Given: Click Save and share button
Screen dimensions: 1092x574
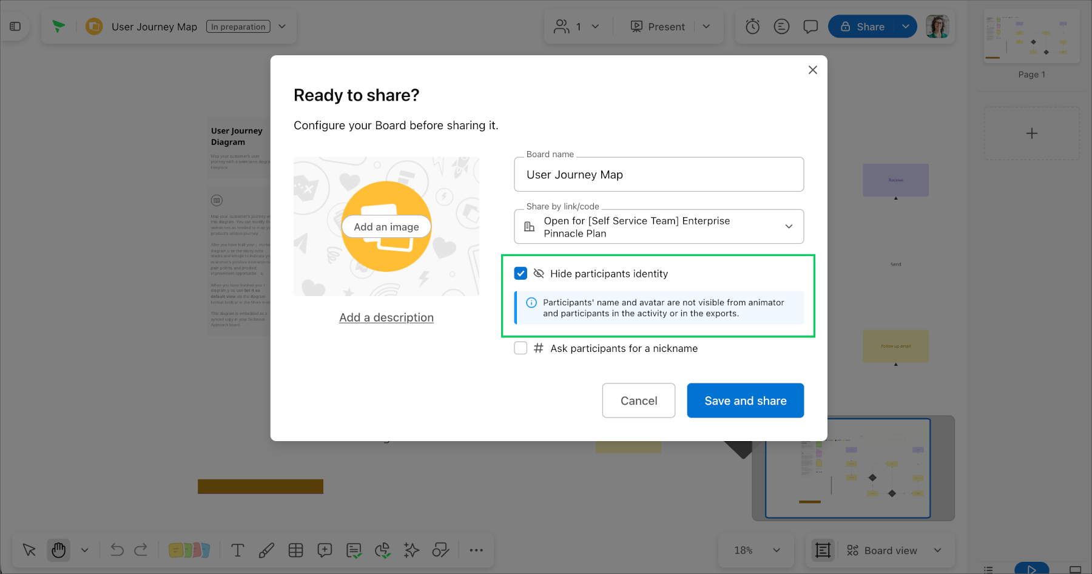Looking at the screenshot, I should coord(746,400).
